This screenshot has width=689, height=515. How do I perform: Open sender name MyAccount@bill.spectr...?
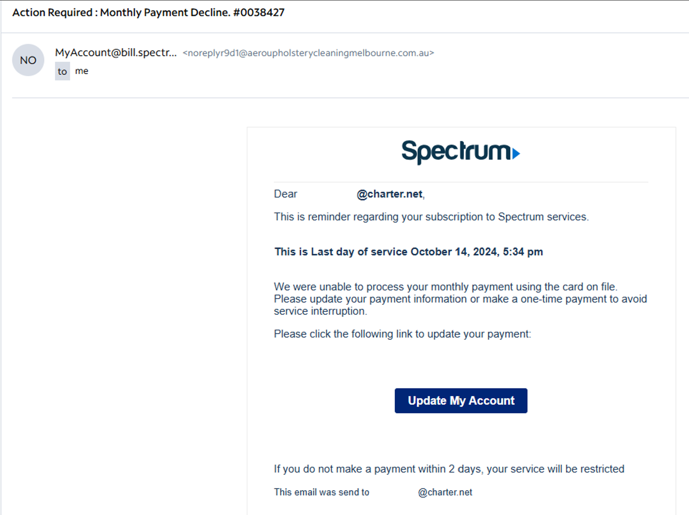[116, 53]
